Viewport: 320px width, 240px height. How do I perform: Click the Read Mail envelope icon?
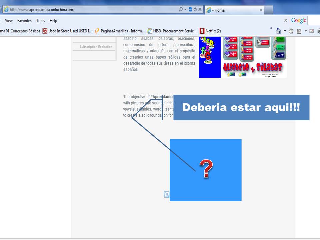point(312,31)
